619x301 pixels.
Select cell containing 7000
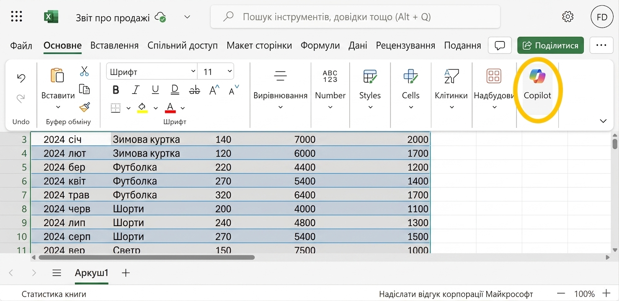(304, 140)
